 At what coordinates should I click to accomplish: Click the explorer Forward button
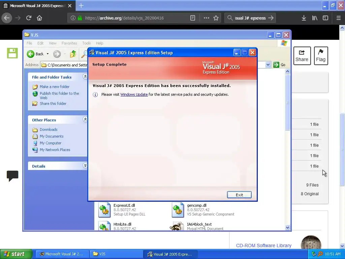point(57,54)
